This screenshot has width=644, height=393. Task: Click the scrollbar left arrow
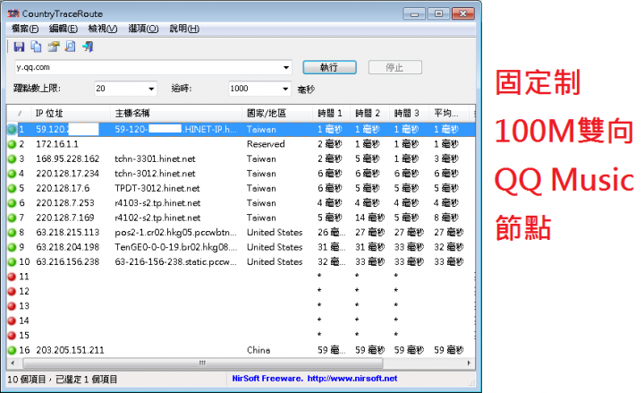pyautogui.click(x=13, y=363)
